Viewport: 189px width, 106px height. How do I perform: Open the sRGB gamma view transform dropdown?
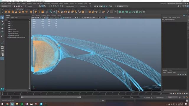coord(114,18)
